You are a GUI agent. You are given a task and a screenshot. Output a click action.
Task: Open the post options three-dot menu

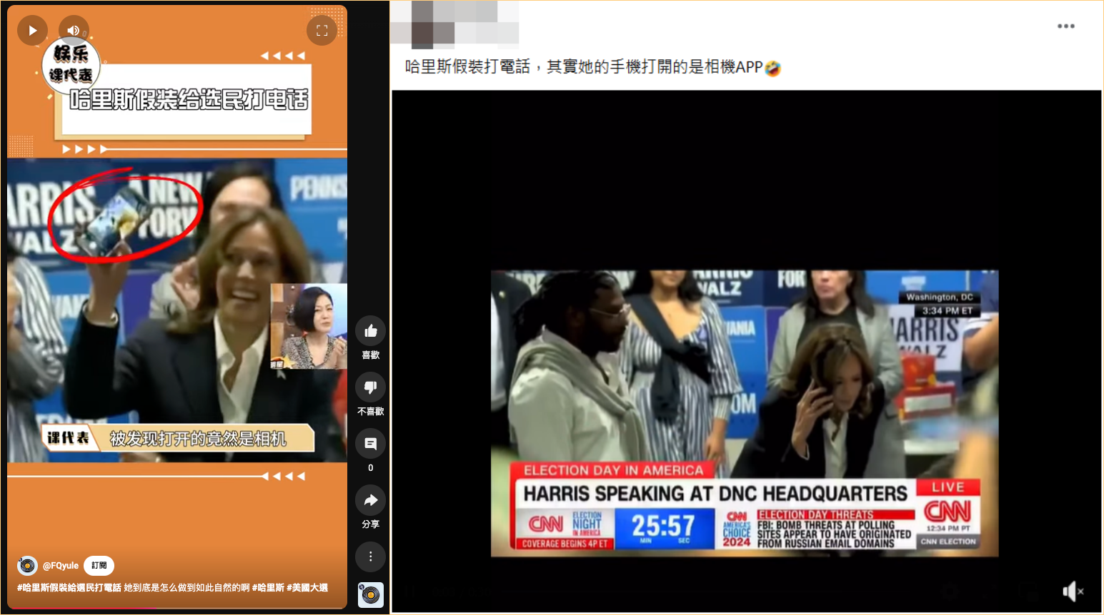(x=1065, y=26)
